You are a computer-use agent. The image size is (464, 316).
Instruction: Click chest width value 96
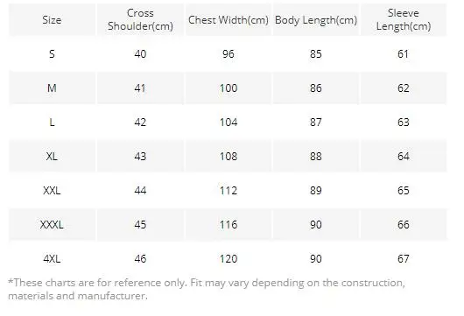click(228, 54)
